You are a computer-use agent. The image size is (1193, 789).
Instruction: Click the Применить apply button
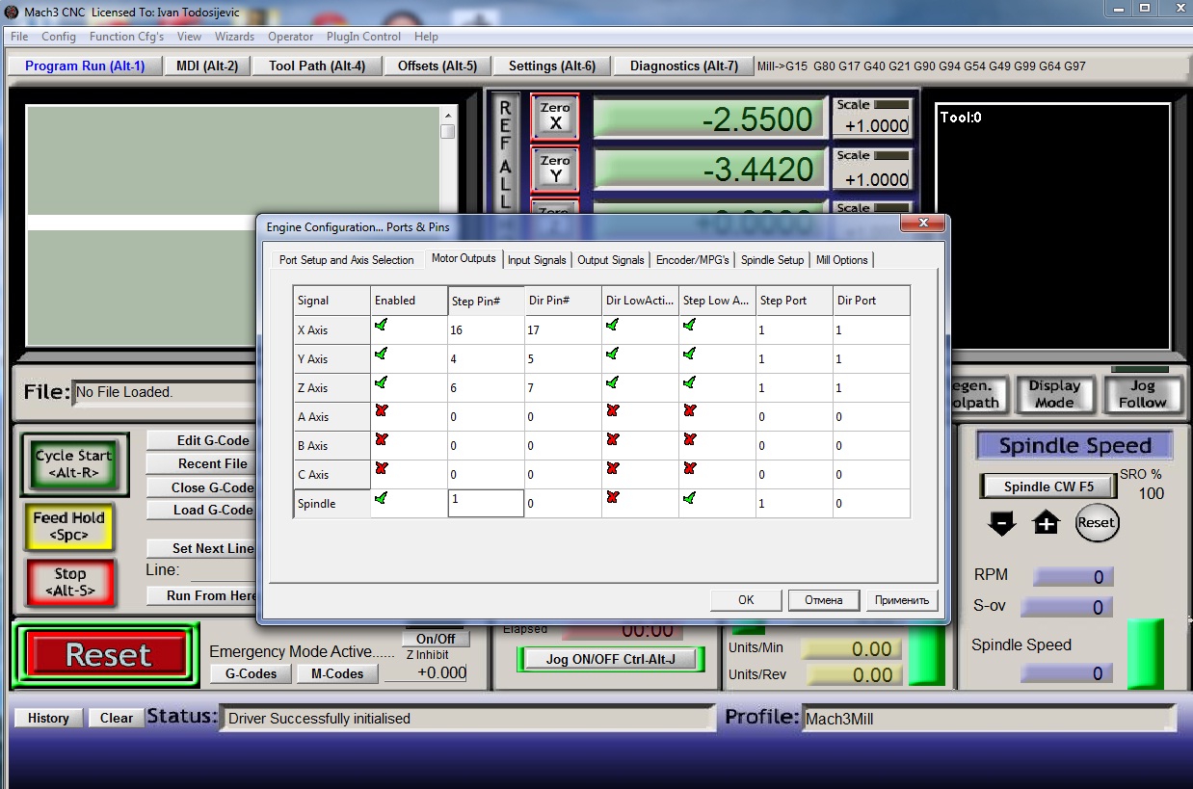coord(902,599)
